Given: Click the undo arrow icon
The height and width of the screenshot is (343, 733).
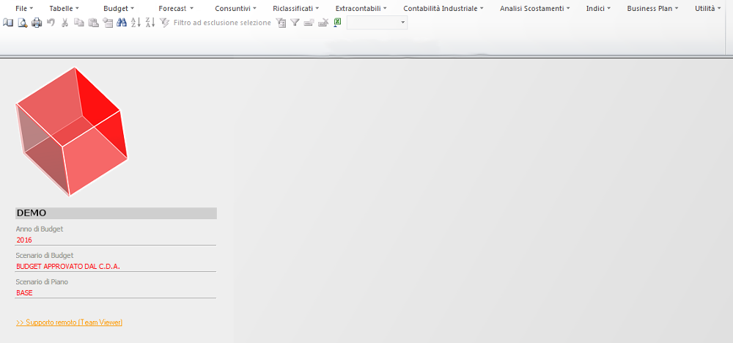Looking at the screenshot, I should click(x=51, y=23).
